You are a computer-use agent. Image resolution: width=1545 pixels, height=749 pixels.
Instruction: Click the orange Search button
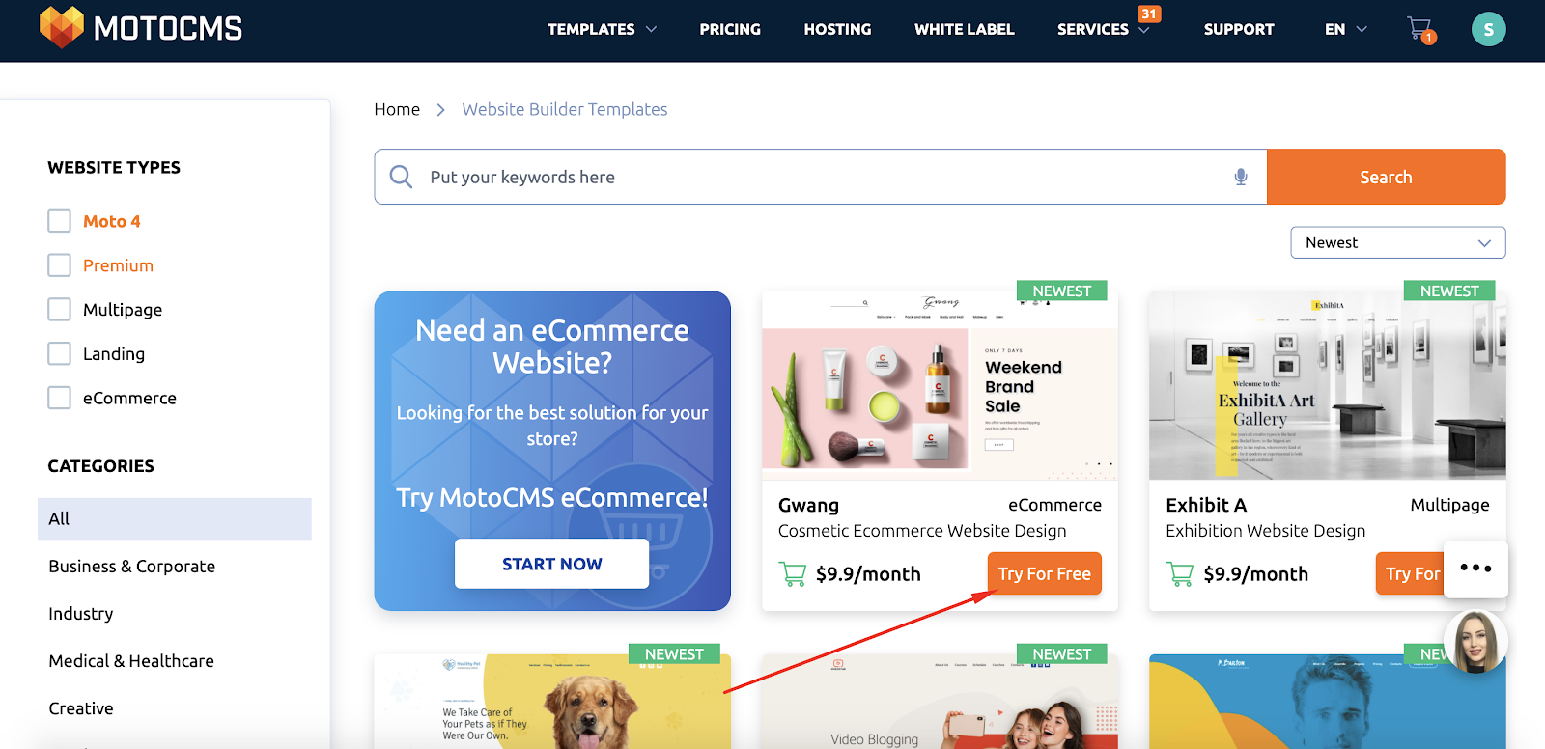1386,177
